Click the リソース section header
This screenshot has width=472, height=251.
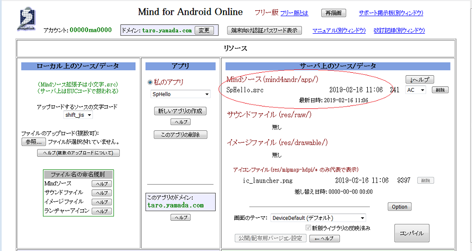point(235,48)
